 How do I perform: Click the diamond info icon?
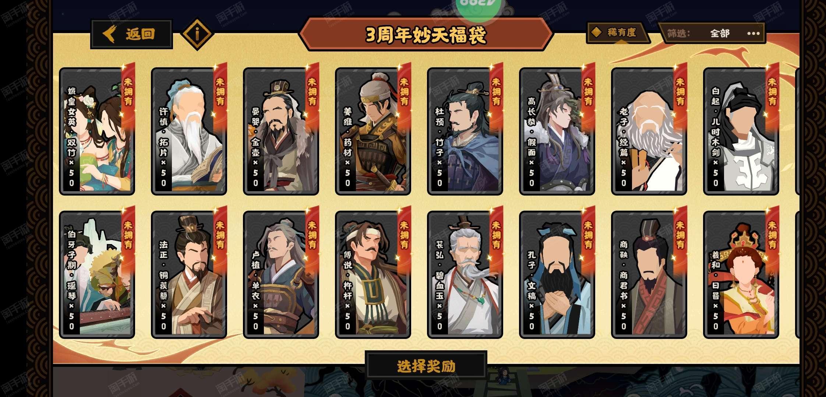[x=197, y=34]
